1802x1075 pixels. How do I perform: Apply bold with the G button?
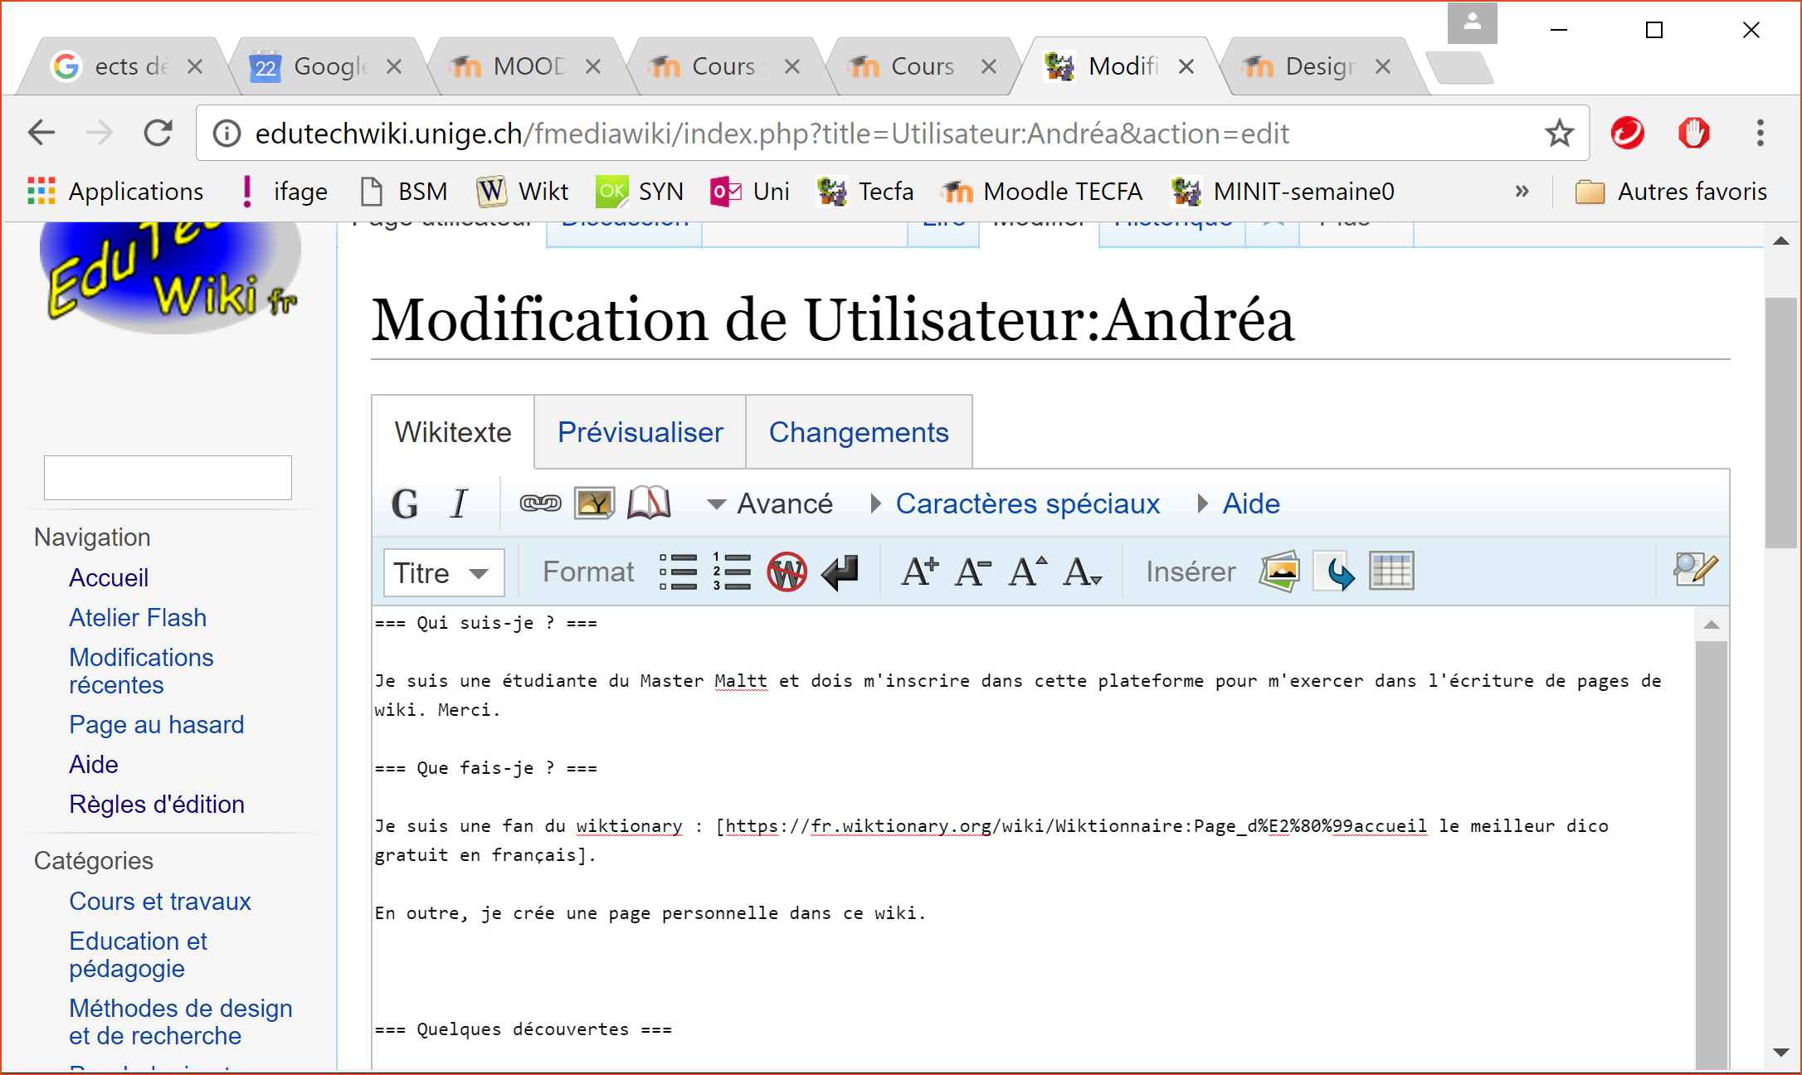pos(405,503)
